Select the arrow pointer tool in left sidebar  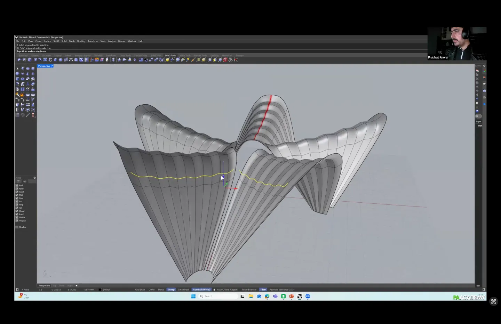[x=17, y=68]
